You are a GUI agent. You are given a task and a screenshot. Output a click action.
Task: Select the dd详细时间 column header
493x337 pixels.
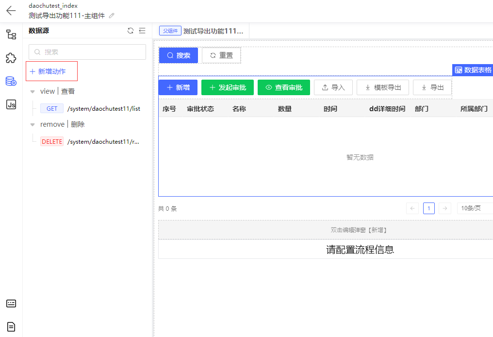click(387, 109)
